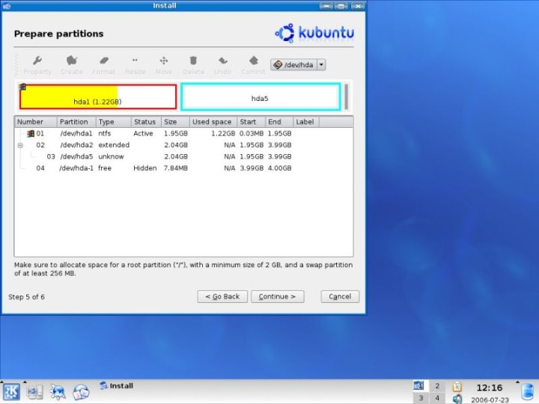Switch to virtual desktop 2 in pager
Viewport: 539px width, 404px height.
(437, 386)
